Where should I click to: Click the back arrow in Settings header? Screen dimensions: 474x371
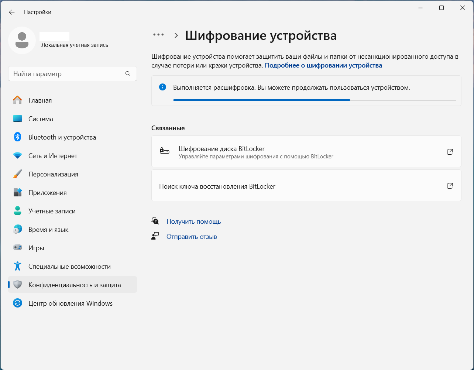[x=12, y=12]
